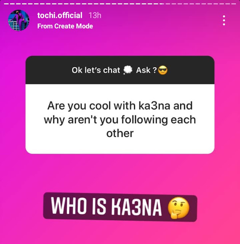Image resolution: width=240 pixels, height=244 pixels.
Task: Click the "why aren't you following each" line
Action: pos(120,120)
